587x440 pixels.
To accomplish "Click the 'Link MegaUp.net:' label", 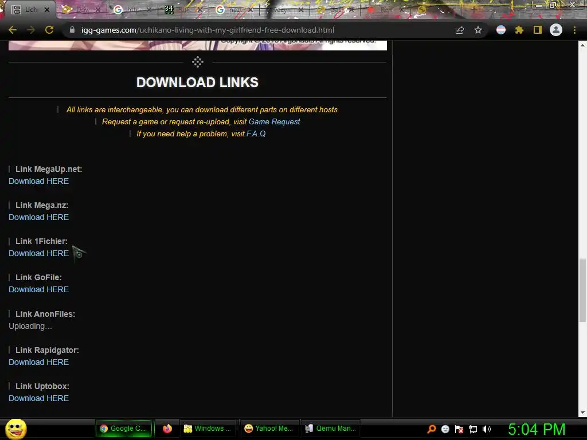I will coord(49,169).
